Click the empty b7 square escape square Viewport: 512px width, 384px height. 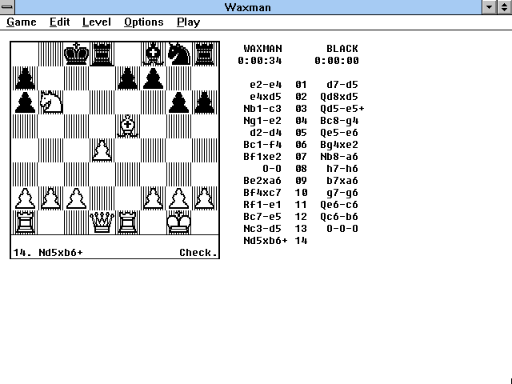coord(50,78)
